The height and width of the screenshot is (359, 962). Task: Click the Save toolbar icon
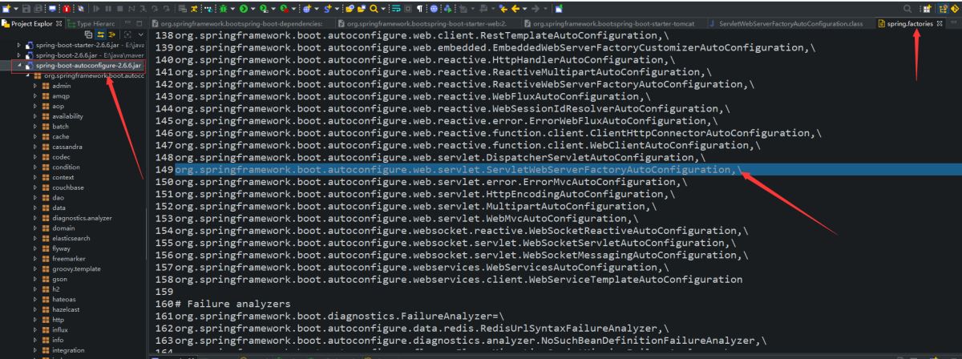coord(26,8)
